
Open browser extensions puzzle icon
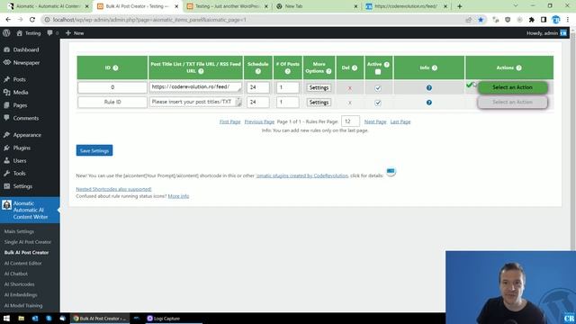pyautogui.click(x=532, y=20)
